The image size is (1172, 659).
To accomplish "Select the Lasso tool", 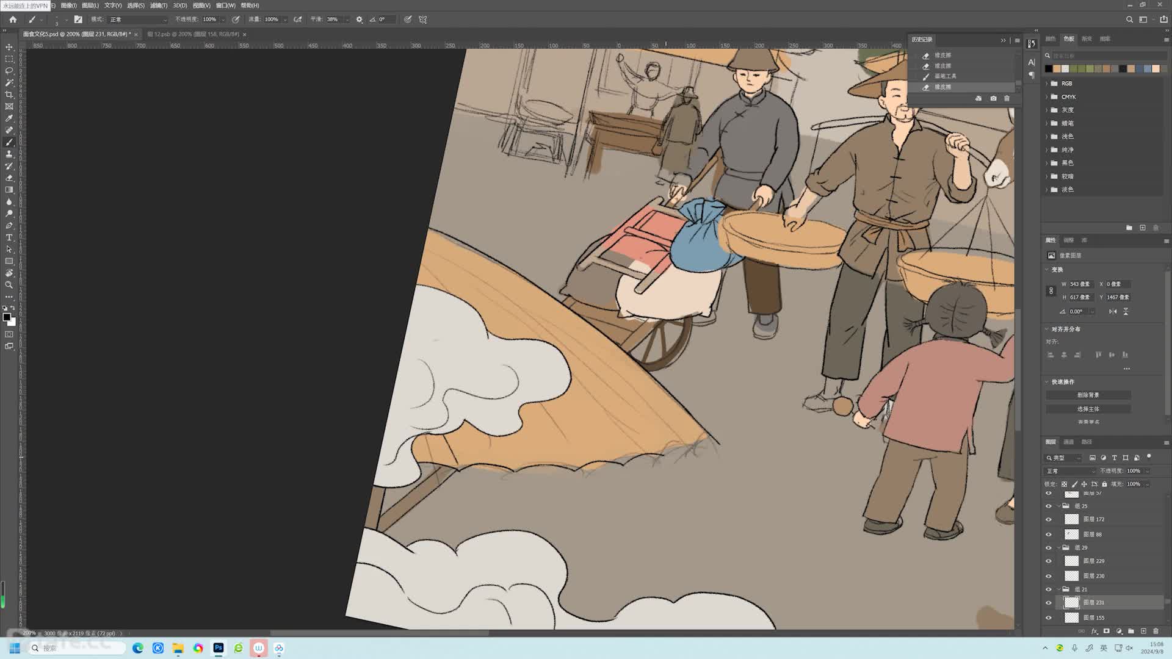I will click(9, 71).
